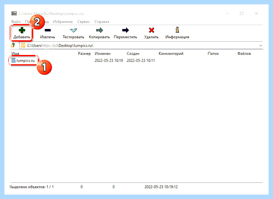Screen dimensions: 273x199
Task: Select the lumpics.ru folder item
Action: [x=23, y=61]
